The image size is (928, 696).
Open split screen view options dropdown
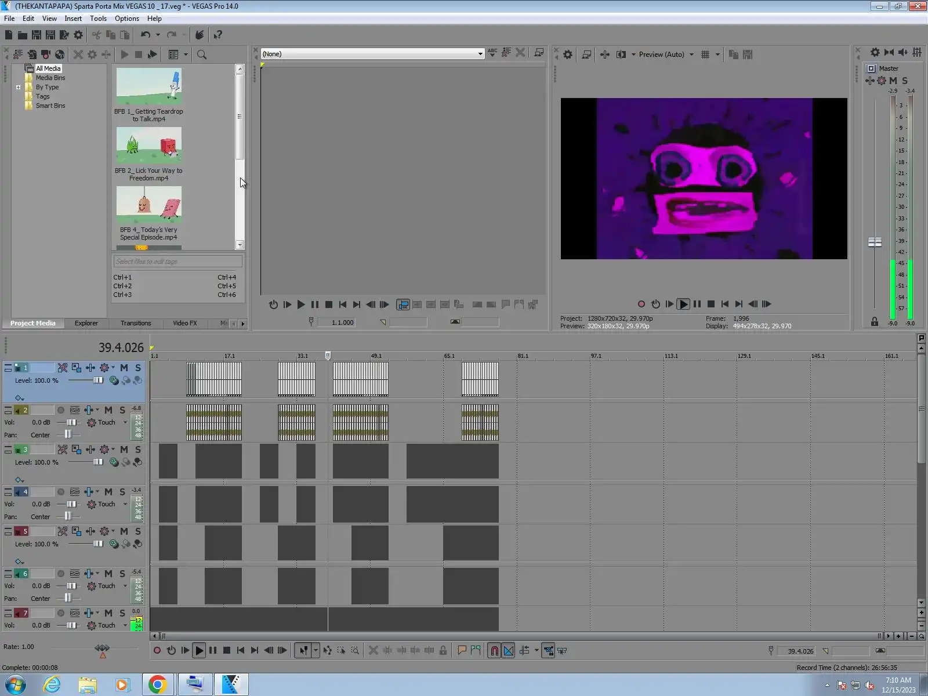coord(633,55)
